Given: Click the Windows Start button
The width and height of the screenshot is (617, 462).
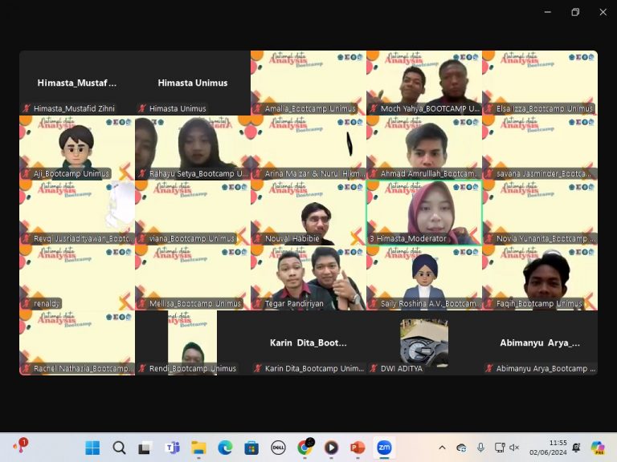Looking at the screenshot, I should coord(92,448).
